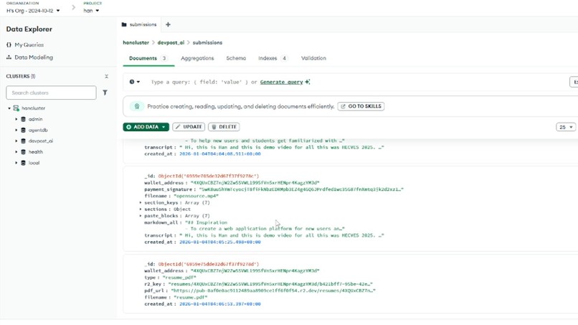The width and height of the screenshot is (578, 325).
Task: Select the local database entry
Action: coord(34,163)
